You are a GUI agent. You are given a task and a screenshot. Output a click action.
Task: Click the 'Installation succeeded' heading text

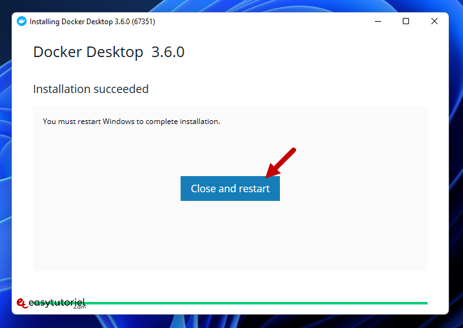click(91, 89)
